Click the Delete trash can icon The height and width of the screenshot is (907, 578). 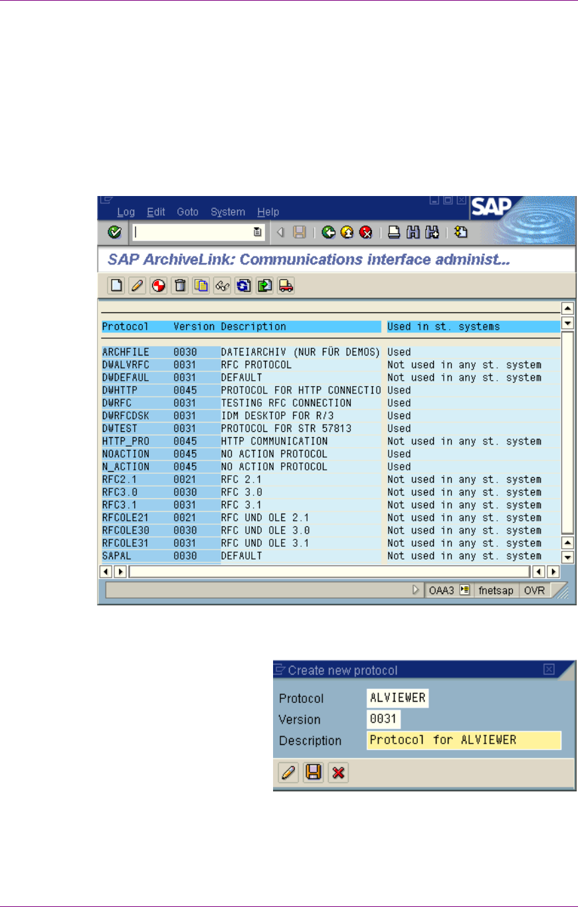tap(180, 286)
